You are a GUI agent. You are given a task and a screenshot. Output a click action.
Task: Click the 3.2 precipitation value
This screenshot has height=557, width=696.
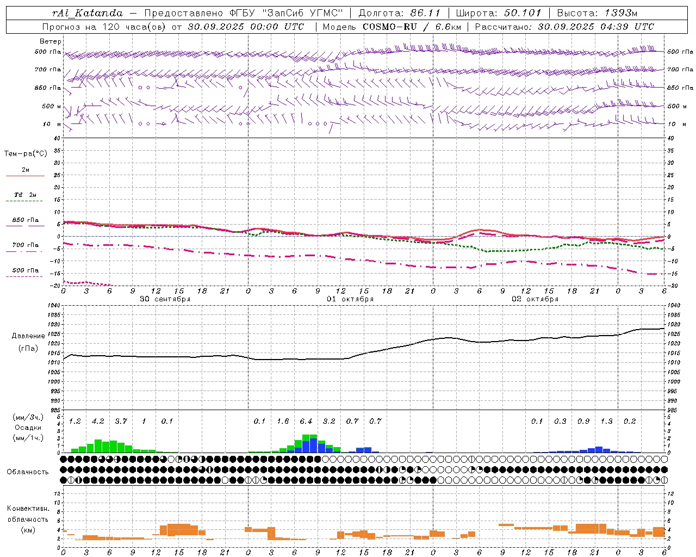coord(329,421)
